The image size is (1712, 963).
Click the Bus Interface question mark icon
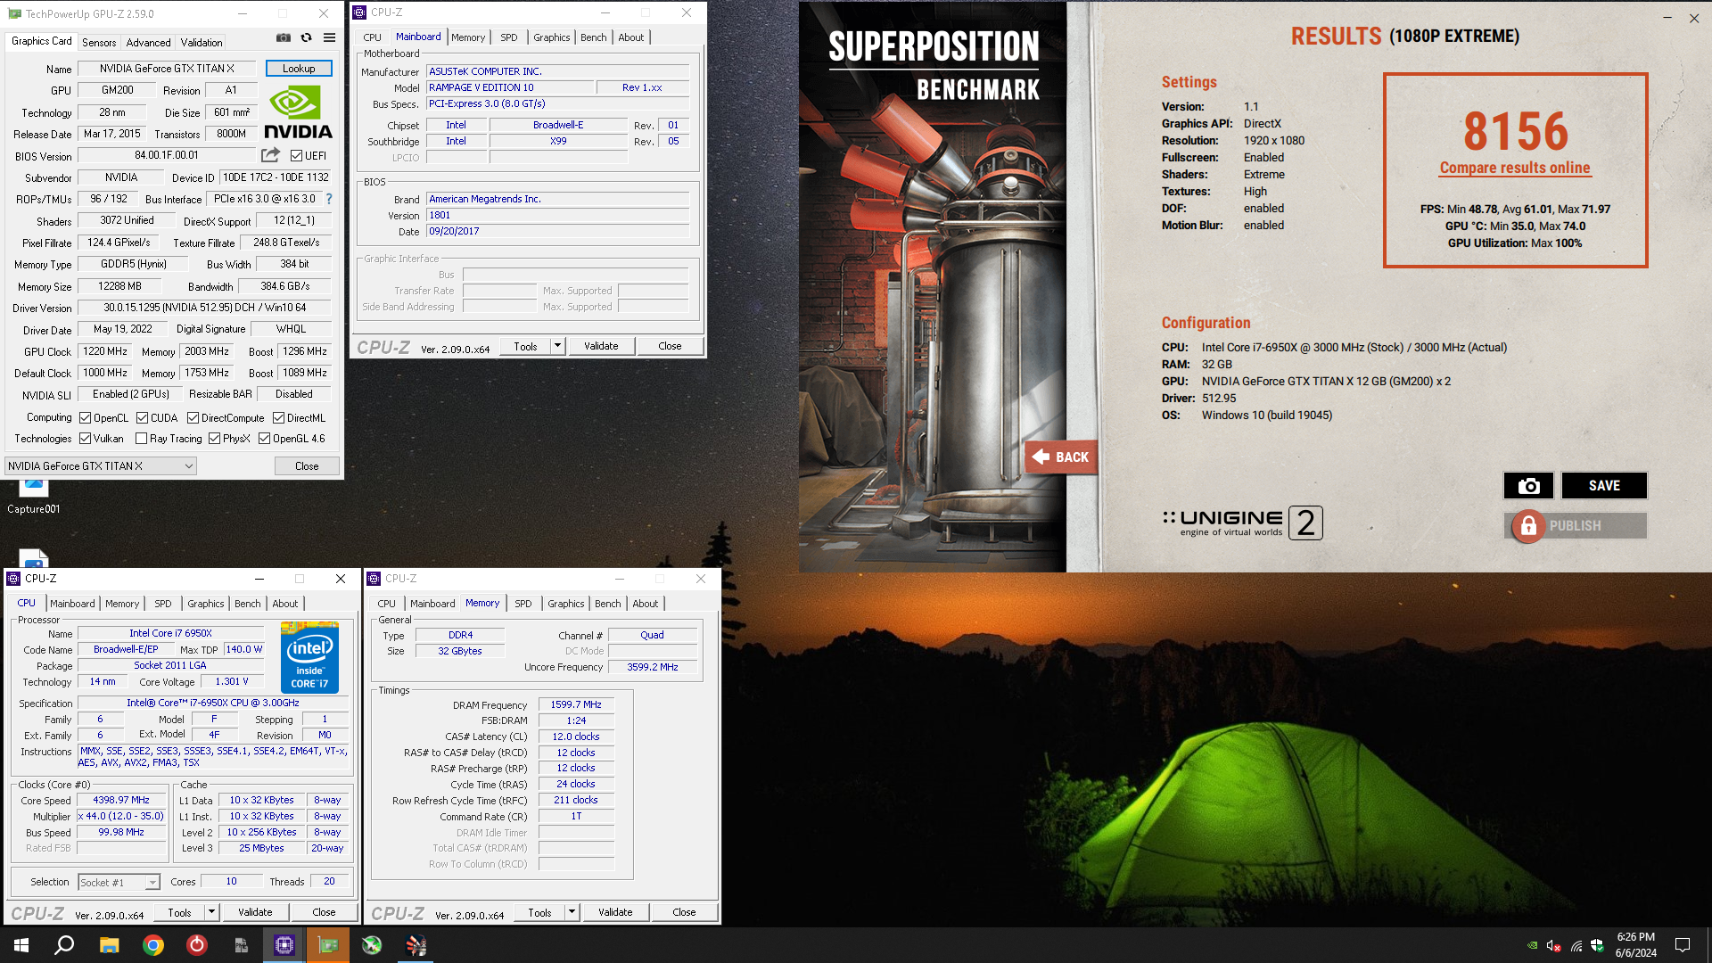click(x=329, y=199)
